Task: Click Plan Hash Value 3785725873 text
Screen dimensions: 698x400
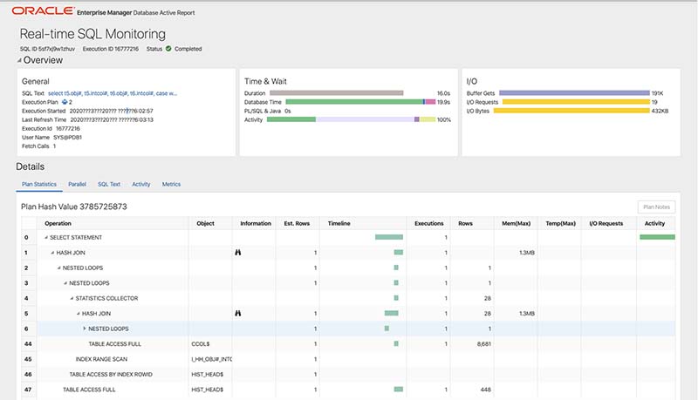Action: point(74,207)
